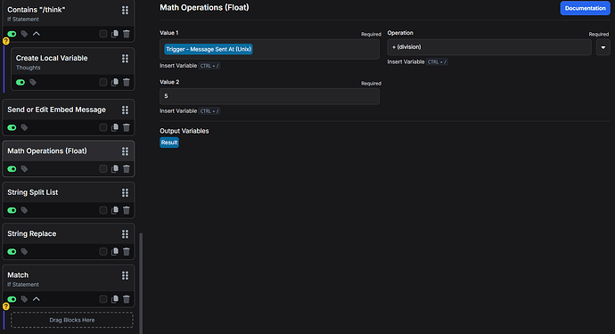
Task: Open the Documentation button
Action: pyautogui.click(x=585, y=8)
